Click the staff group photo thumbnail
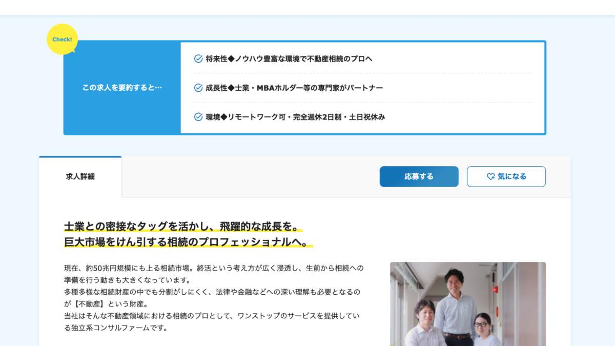Image resolution: width=615 pixels, height=346 pixels. pyautogui.click(x=468, y=304)
